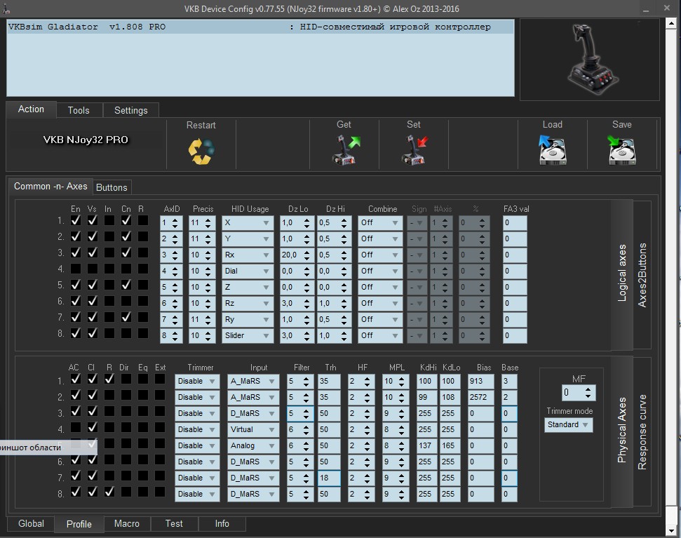Click the KdHi field showing 137

(426, 445)
